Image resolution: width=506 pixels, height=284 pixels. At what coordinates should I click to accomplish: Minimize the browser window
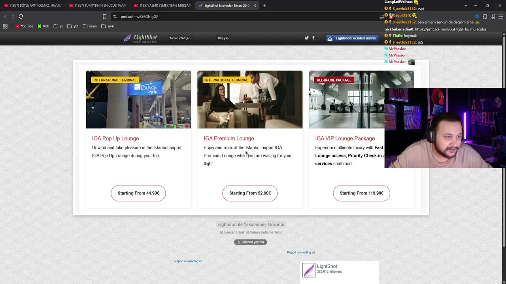pyautogui.click(x=476, y=6)
